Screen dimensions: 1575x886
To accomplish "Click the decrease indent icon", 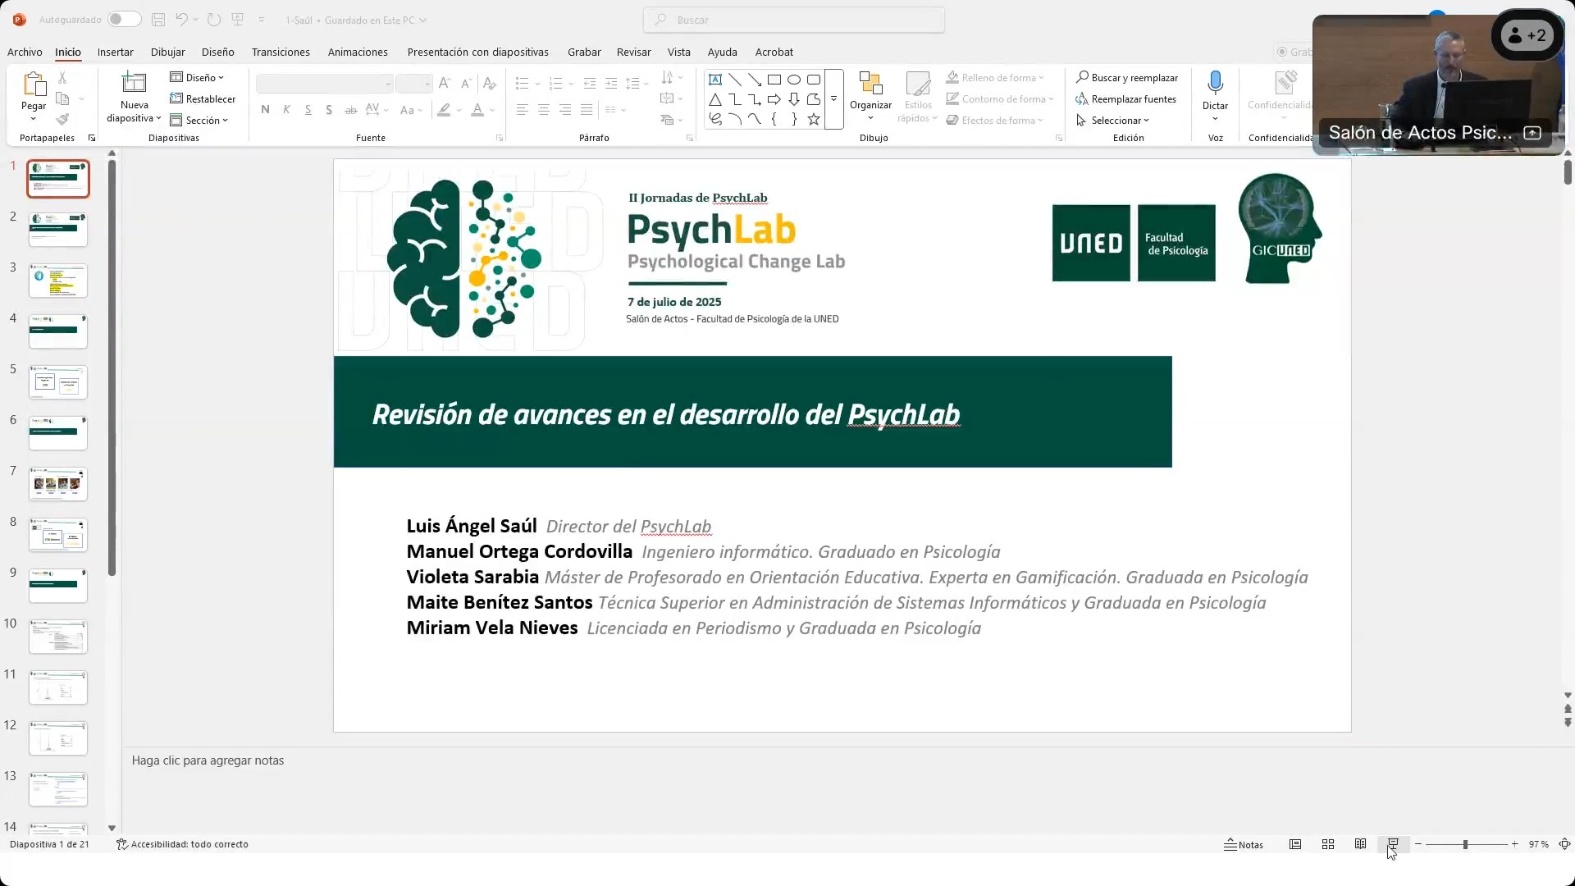I will (x=590, y=84).
